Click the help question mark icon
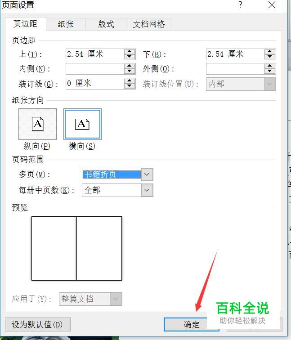The height and width of the screenshot is (340, 291). coord(240,5)
